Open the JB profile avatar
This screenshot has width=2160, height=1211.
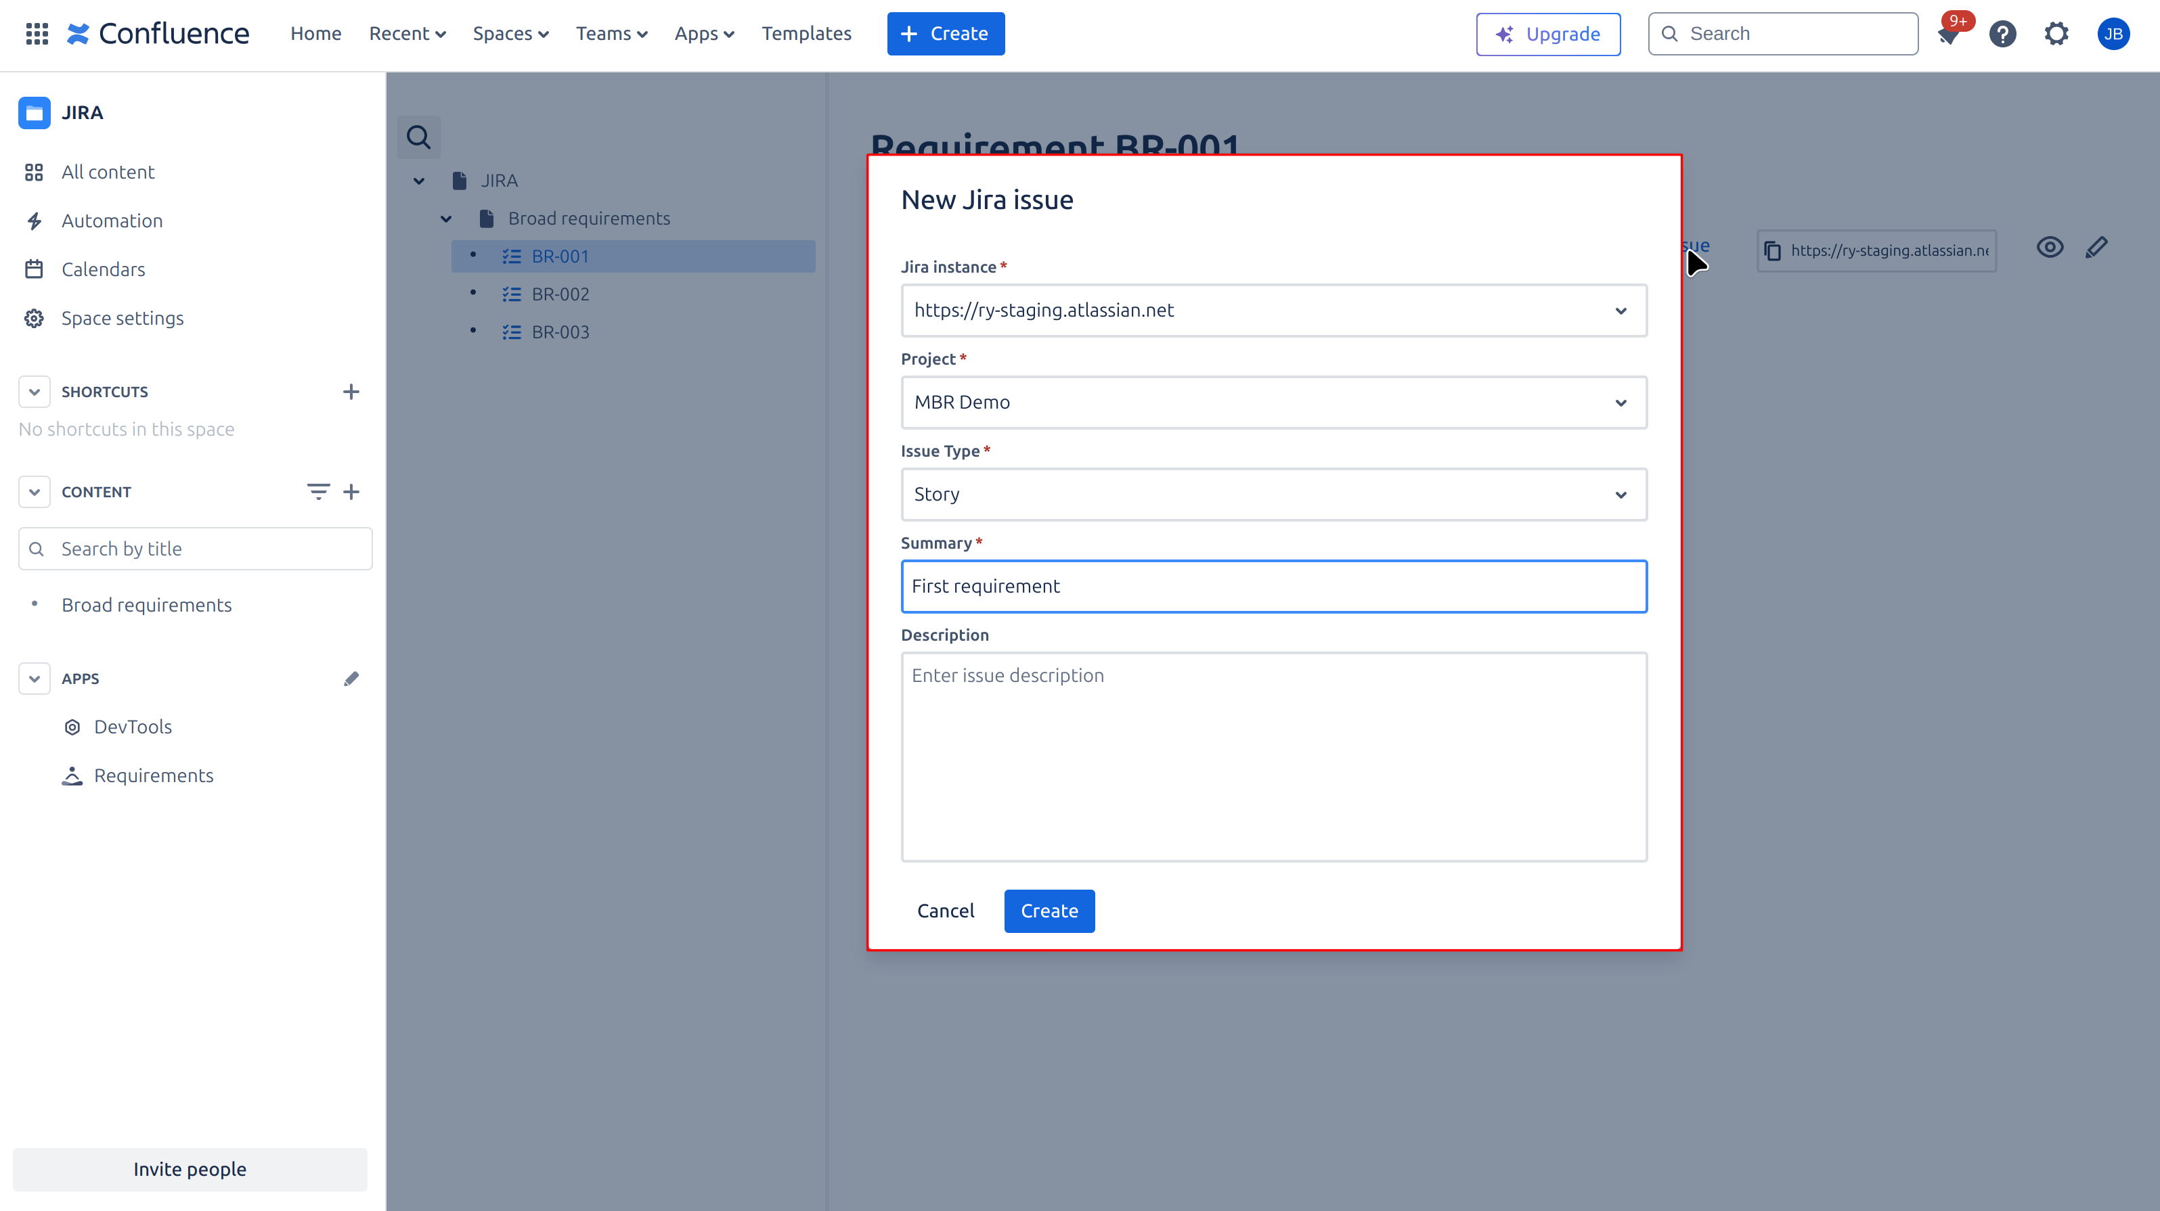pos(2113,34)
